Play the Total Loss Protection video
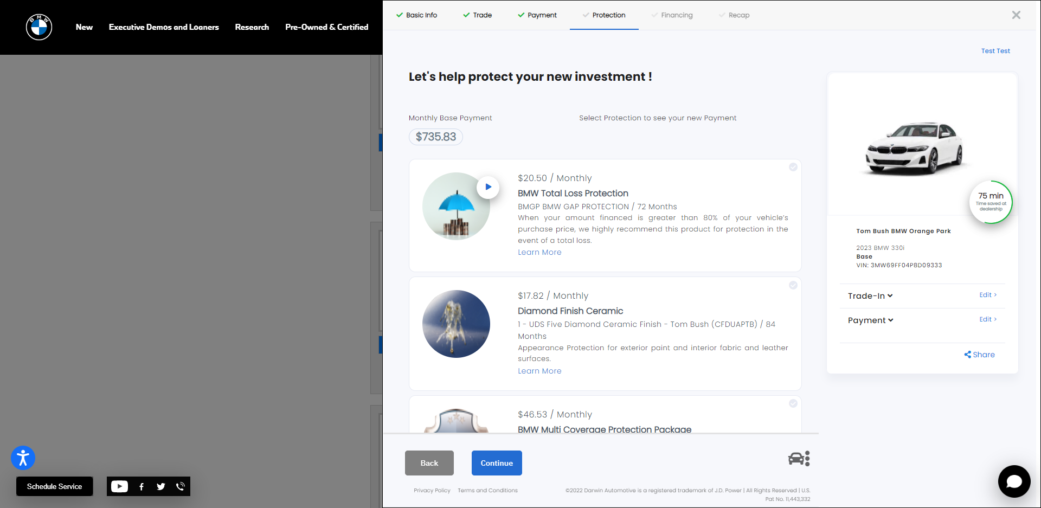Viewport: 1041px width, 508px height. (488, 187)
